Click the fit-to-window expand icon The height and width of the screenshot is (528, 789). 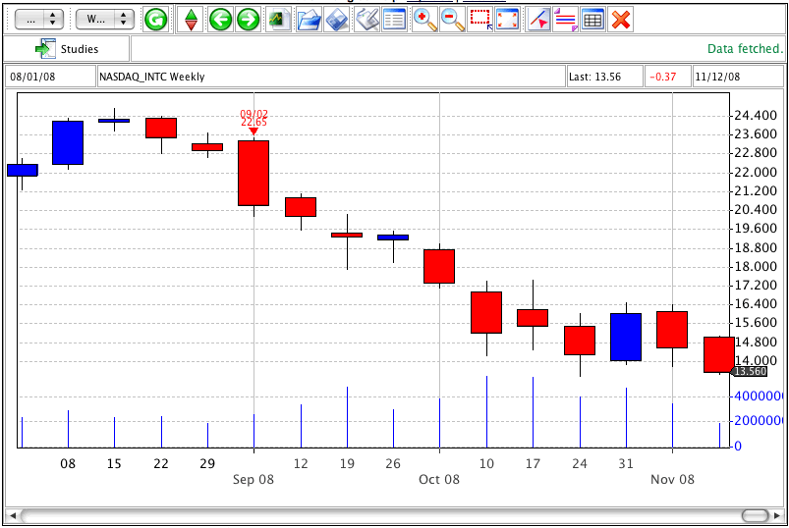507,19
